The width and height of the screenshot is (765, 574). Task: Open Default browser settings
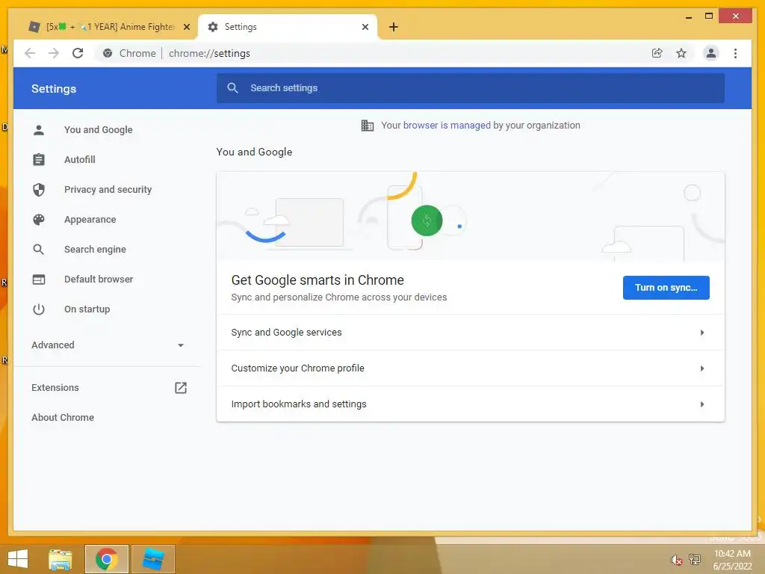(99, 280)
